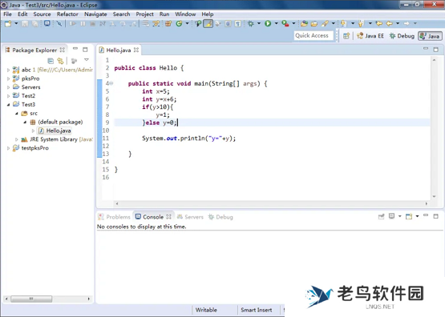Click the Debug bug icon in toolbar
This screenshot has width=445, height=317.
tap(251, 23)
